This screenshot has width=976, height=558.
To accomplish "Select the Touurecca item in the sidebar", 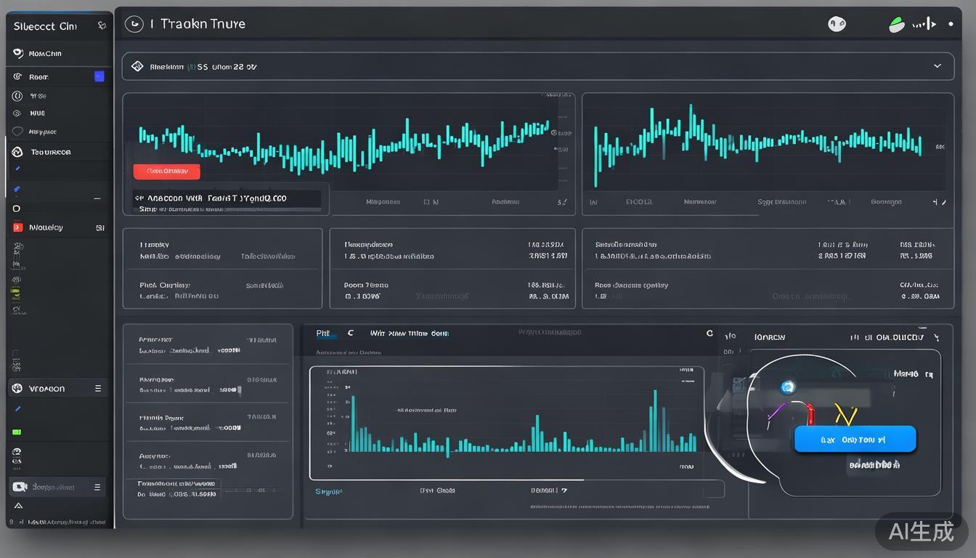I will (x=50, y=152).
